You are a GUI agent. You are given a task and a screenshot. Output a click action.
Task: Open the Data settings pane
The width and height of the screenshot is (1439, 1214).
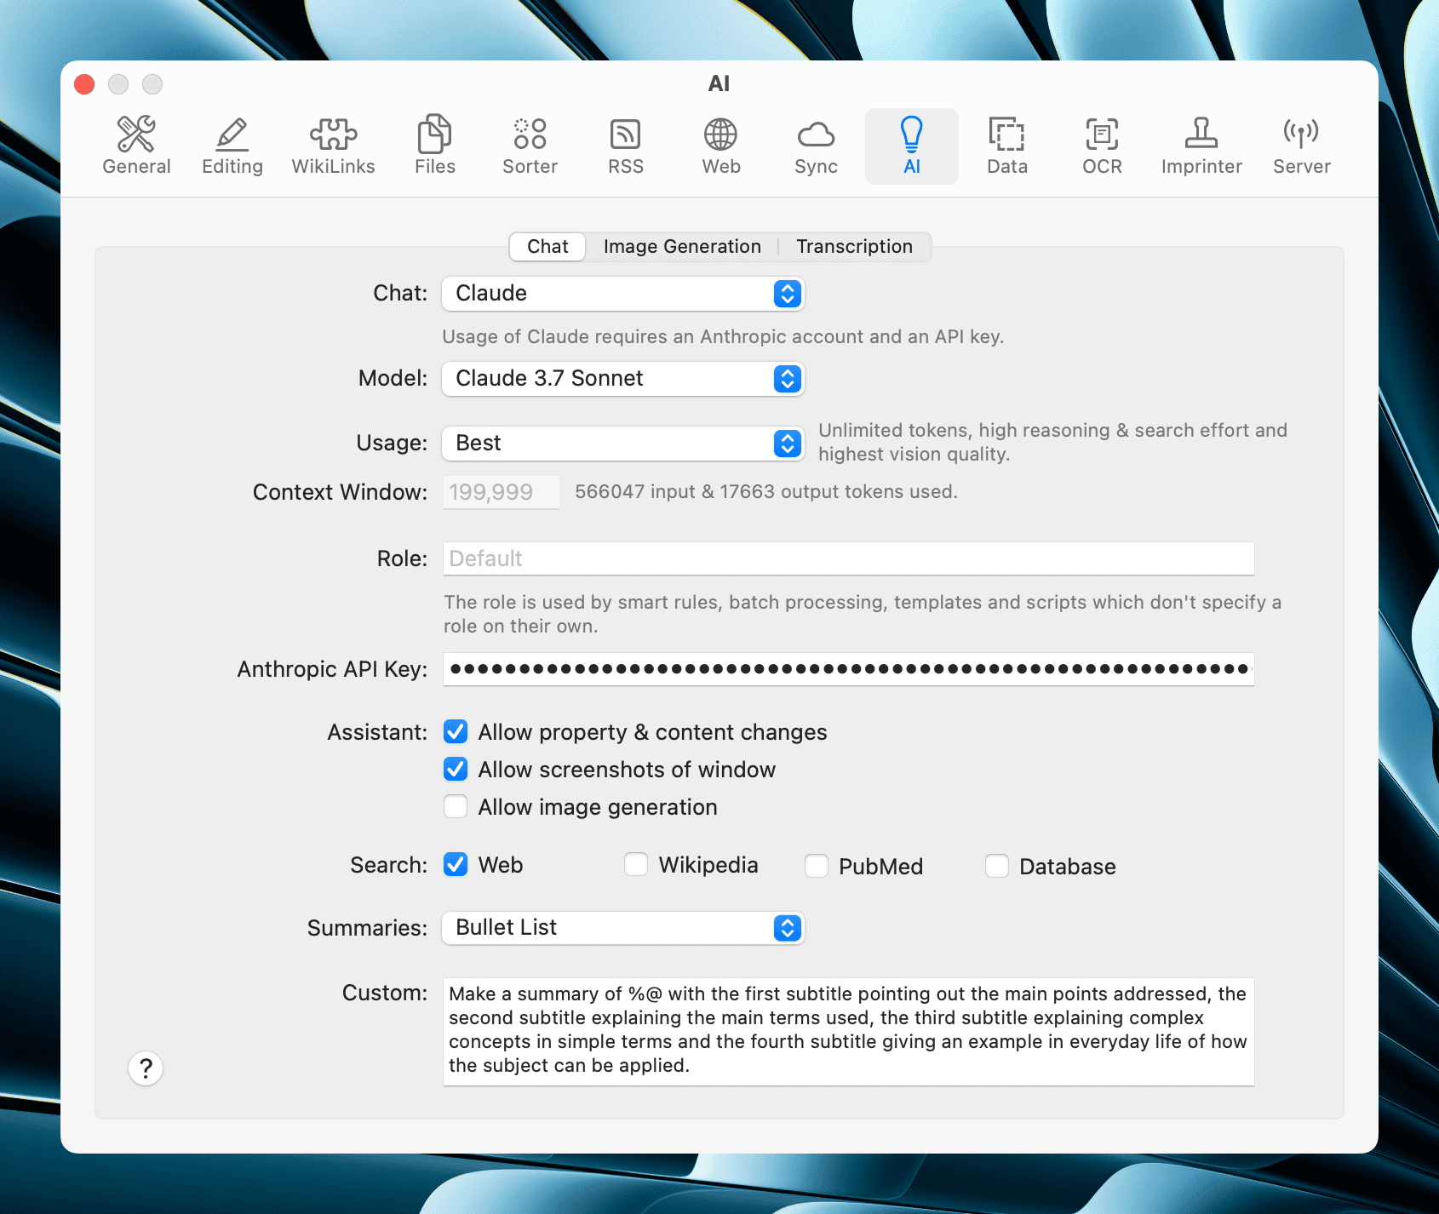[x=1007, y=146]
